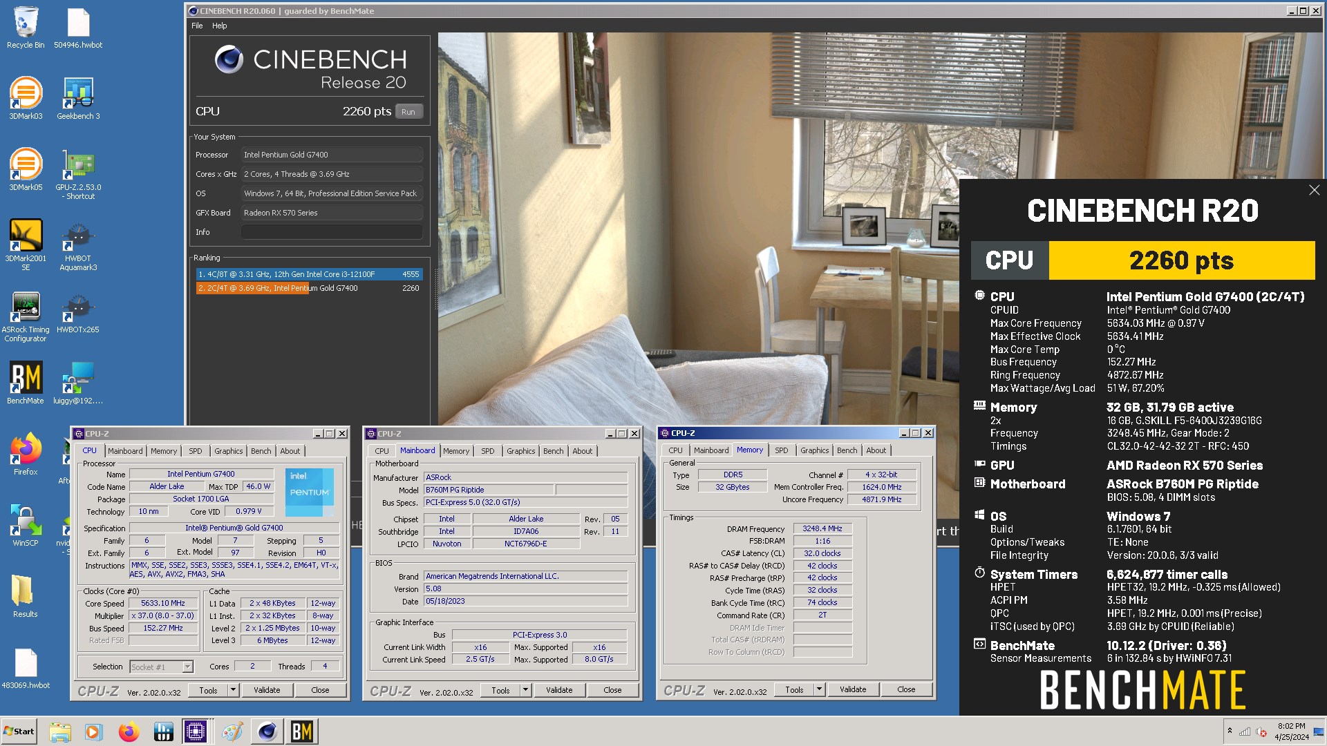Open the GPU-Z 2.53.0 shortcut icon
The height and width of the screenshot is (746, 1327).
pyautogui.click(x=78, y=173)
